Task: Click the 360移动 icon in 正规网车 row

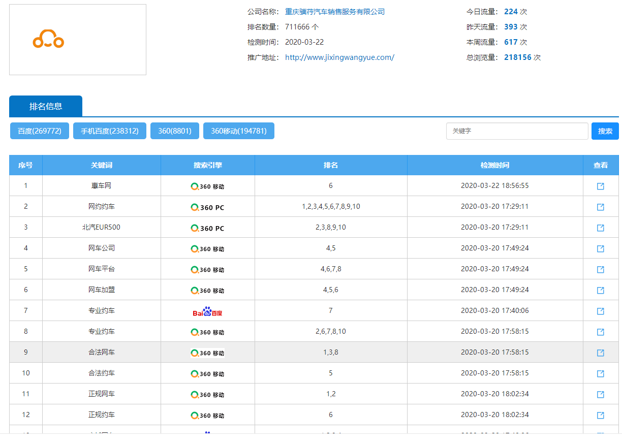Action: tap(207, 394)
